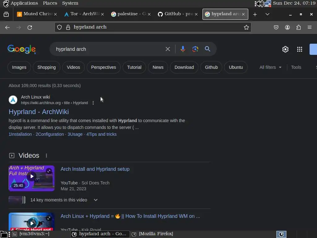Clear the Google search box
This screenshot has width=317, height=238.
point(167,49)
